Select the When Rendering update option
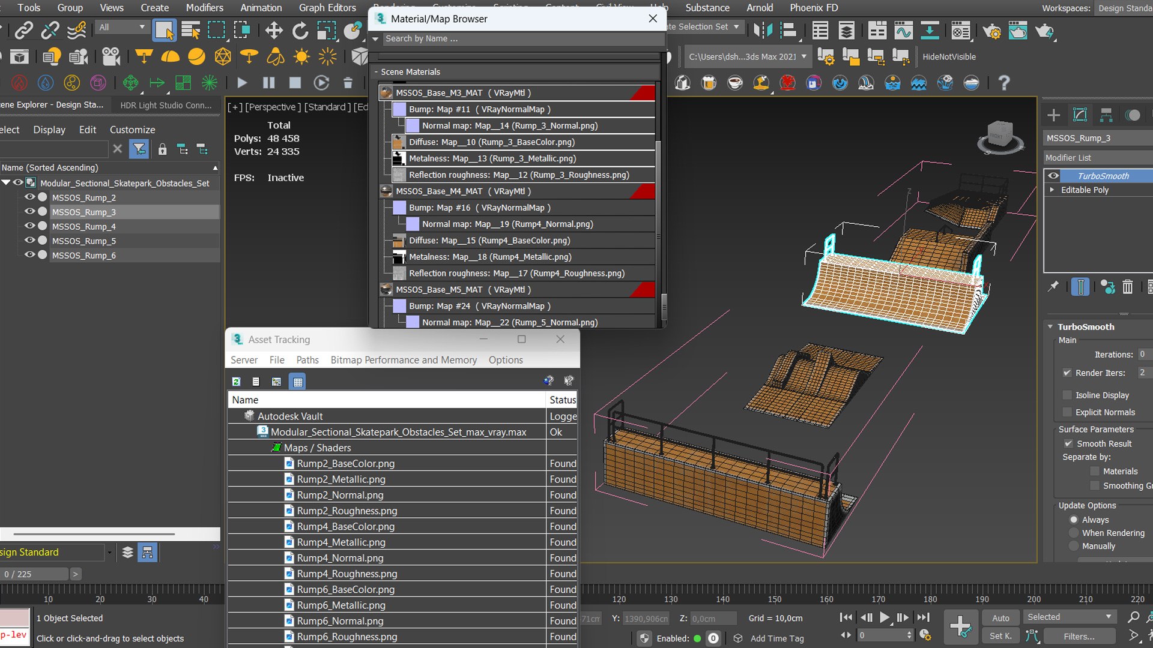The height and width of the screenshot is (648, 1153). click(1074, 533)
